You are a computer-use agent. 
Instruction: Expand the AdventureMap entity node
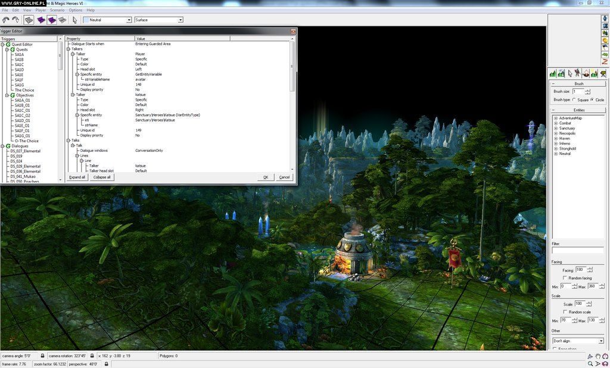click(556, 118)
